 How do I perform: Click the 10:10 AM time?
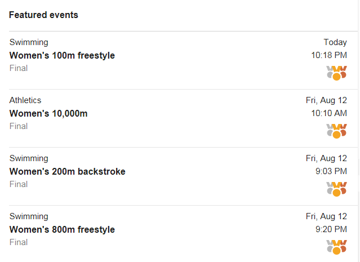(x=329, y=113)
